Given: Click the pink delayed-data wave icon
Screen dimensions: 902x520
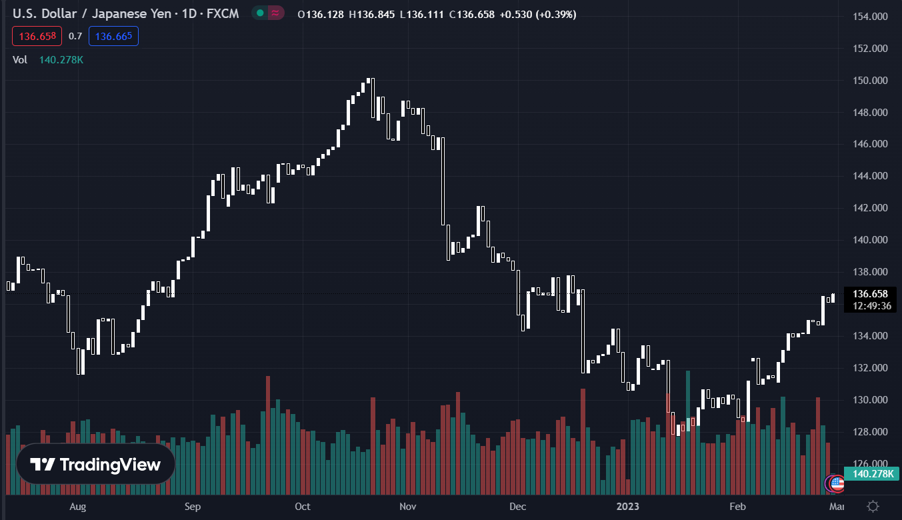Looking at the screenshot, I should 275,13.
